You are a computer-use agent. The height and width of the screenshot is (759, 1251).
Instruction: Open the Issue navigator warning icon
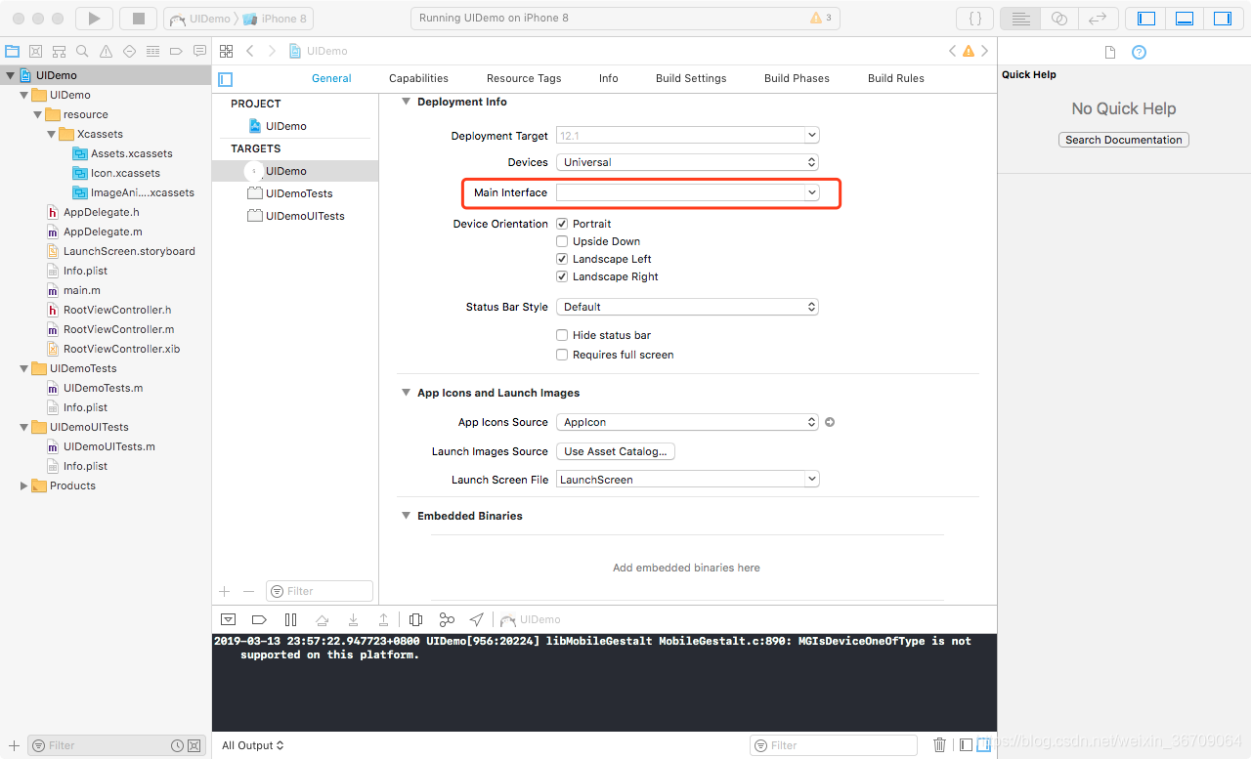[106, 51]
